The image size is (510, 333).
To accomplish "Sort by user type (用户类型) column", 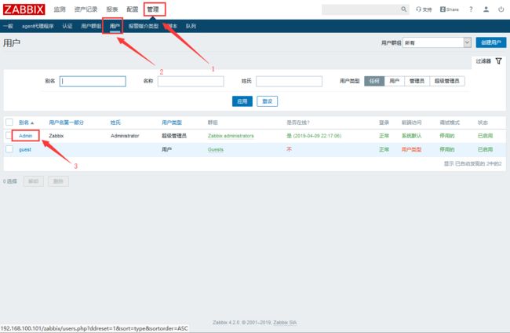I will click(x=172, y=123).
